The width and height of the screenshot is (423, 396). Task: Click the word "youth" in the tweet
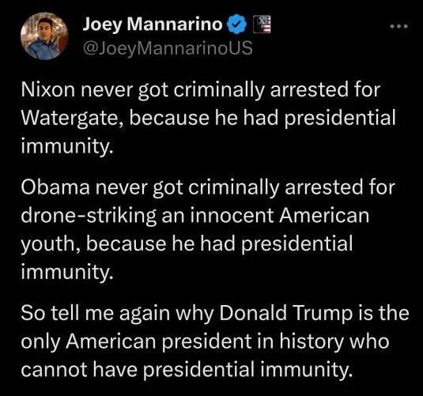click(51, 244)
